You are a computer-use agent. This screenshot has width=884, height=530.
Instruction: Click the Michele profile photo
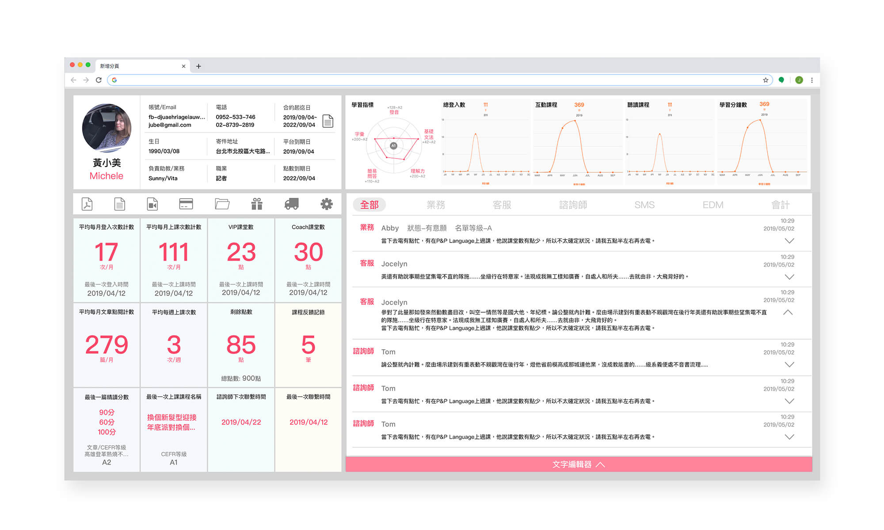point(107,128)
